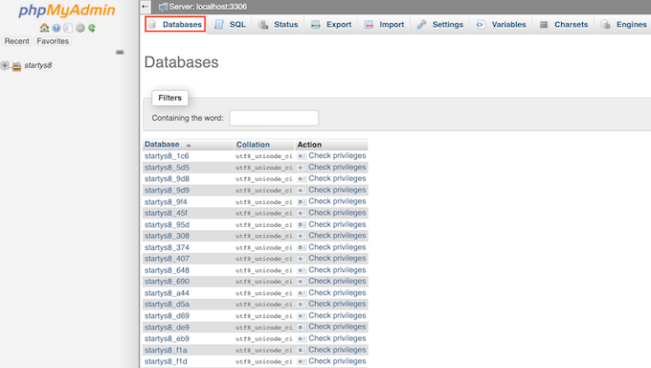Click privileges icon in startys8_d5a row
This screenshot has height=368, width=651.
point(302,305)
